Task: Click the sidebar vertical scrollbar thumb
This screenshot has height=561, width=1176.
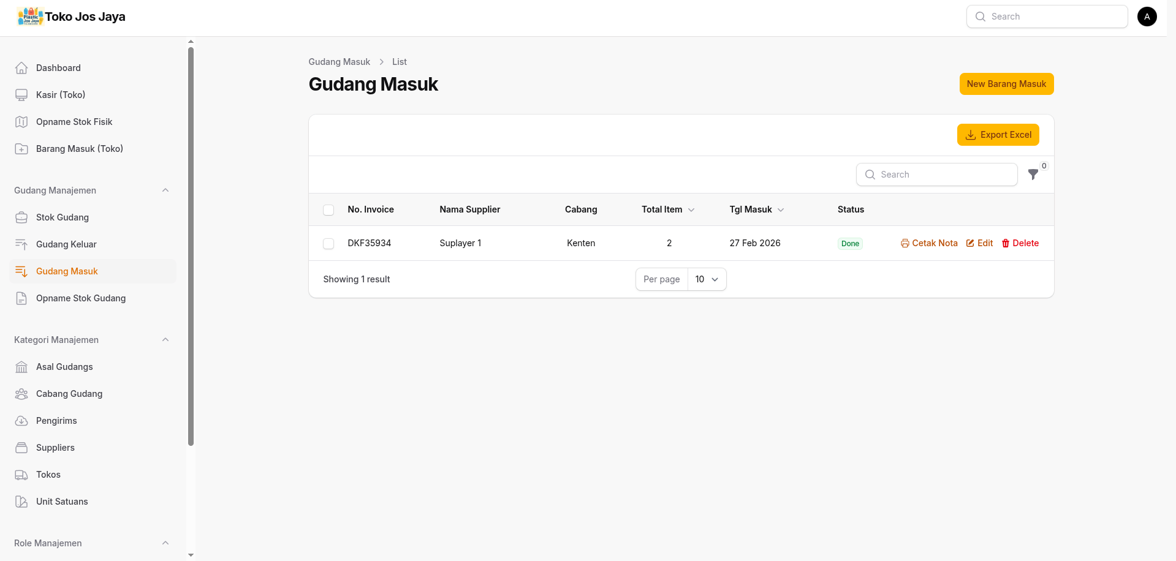Action: [x=191, y=246]
